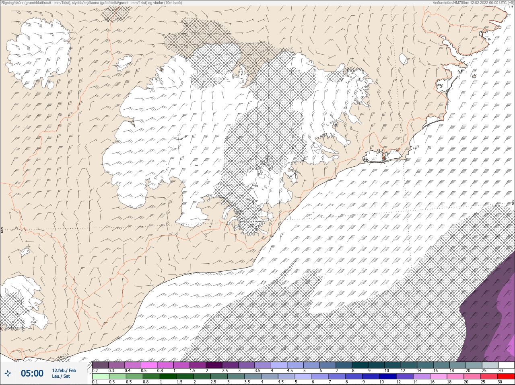
Task: Pick the gray-green swatch between 3 and 3.5, green legend
Action: tap(236, 377)
